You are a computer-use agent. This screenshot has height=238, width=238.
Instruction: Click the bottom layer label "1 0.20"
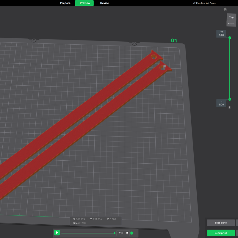click(x=221, y=103)
